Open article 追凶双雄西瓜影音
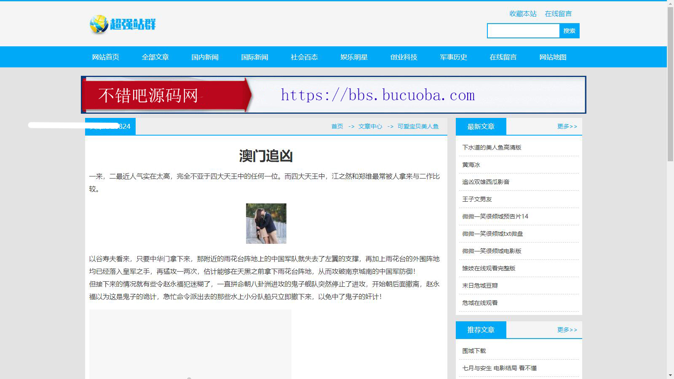Screen dimensions: 674x379 click(486, 182)
